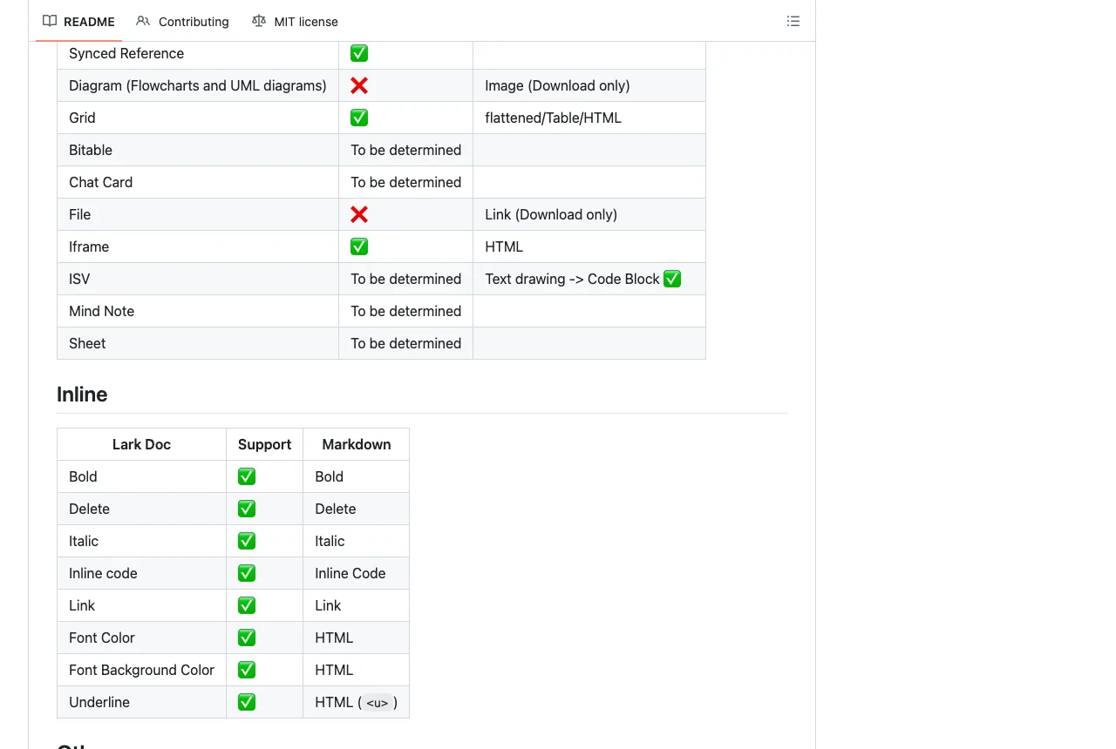The image size is (1116, 749).
Task: Click the 'Inline Code' markdown cell
Action: click(356, 573)
